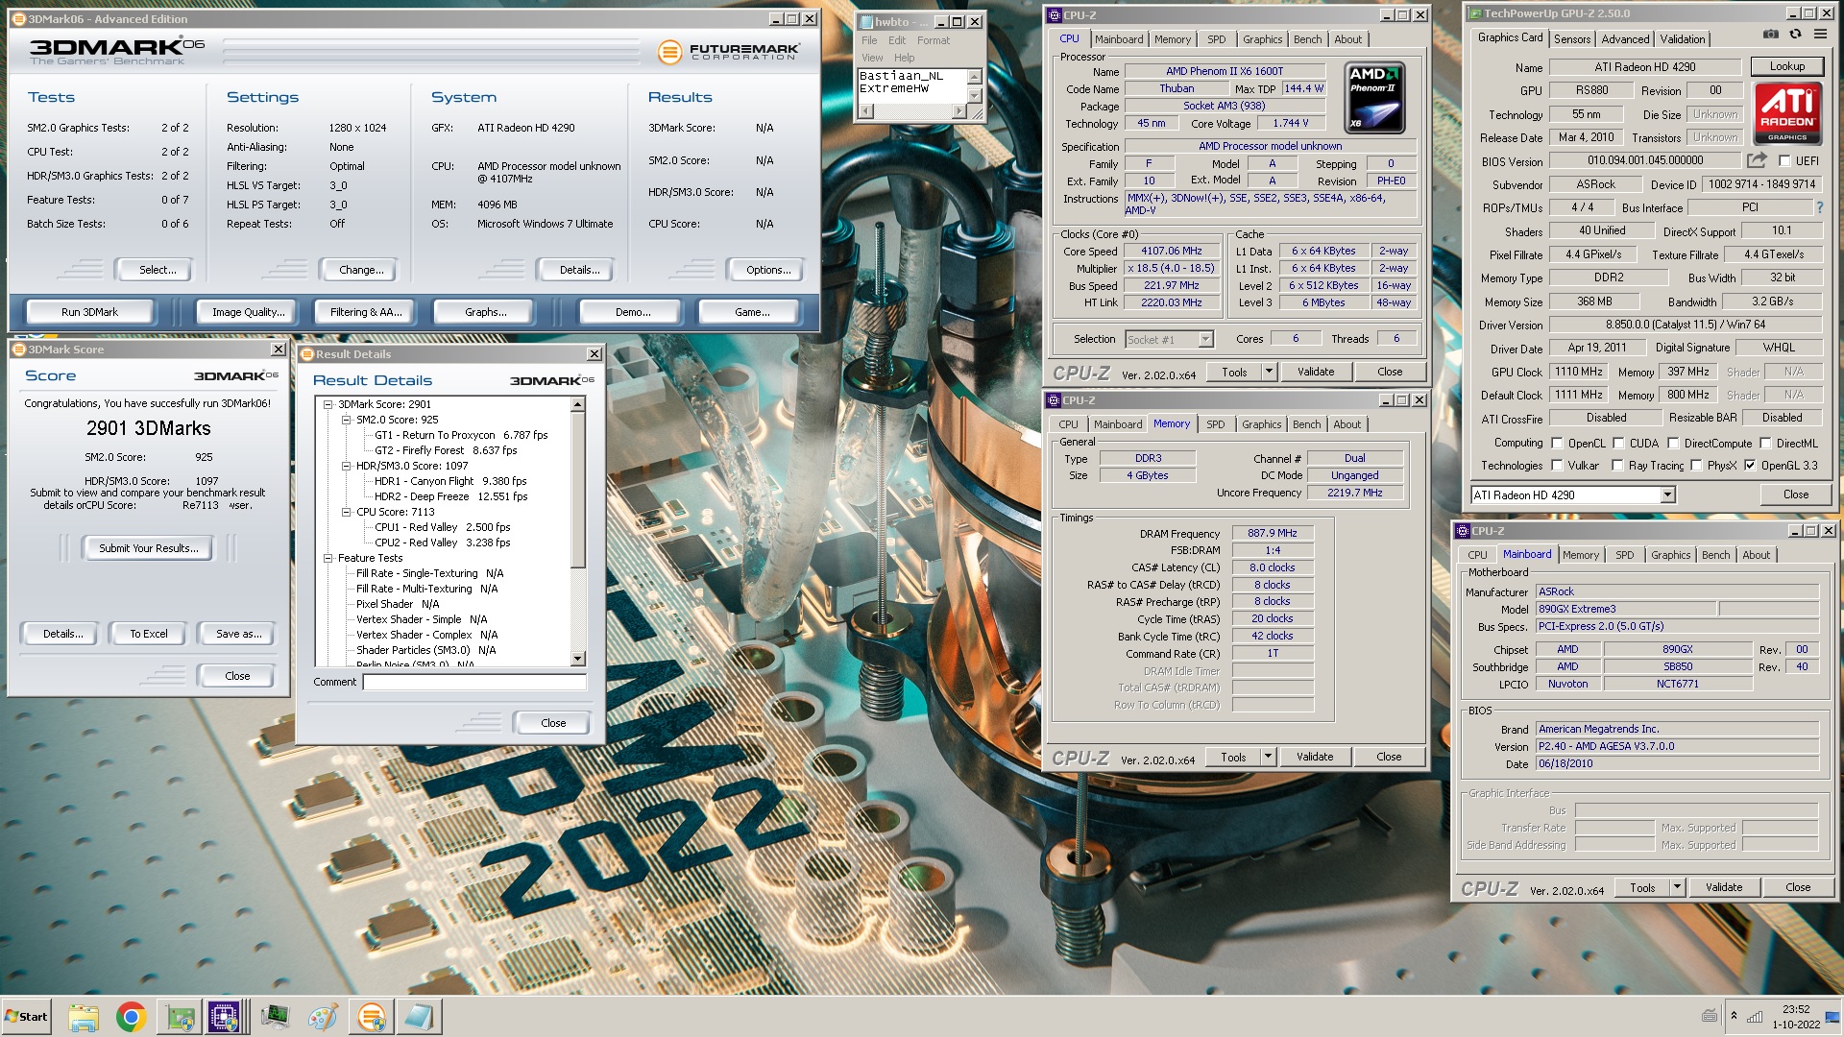Toggle the OpenGL 3.3 checkbox
The width and height of the screenshot is (1844, 1037).
(1750, 466)
